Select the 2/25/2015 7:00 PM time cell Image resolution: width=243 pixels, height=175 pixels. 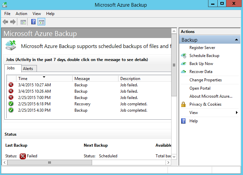34,98
